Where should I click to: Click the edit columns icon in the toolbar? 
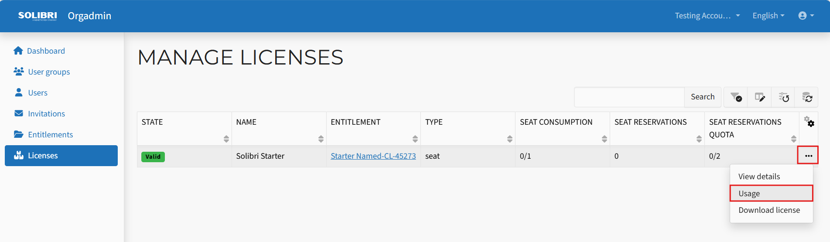point(759,97)
